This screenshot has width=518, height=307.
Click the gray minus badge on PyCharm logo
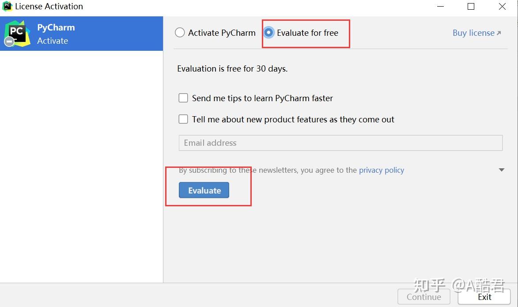pos(8,42)
